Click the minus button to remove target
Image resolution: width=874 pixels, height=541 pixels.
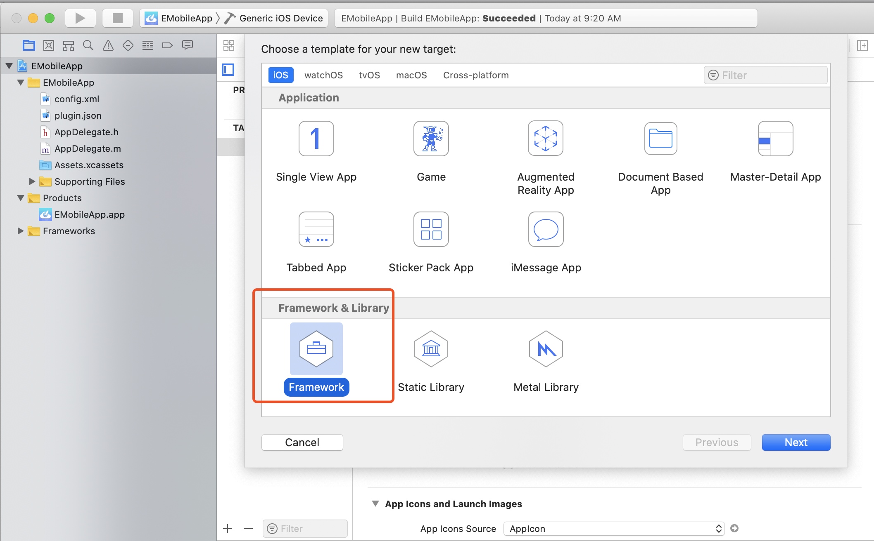[248, 529]
